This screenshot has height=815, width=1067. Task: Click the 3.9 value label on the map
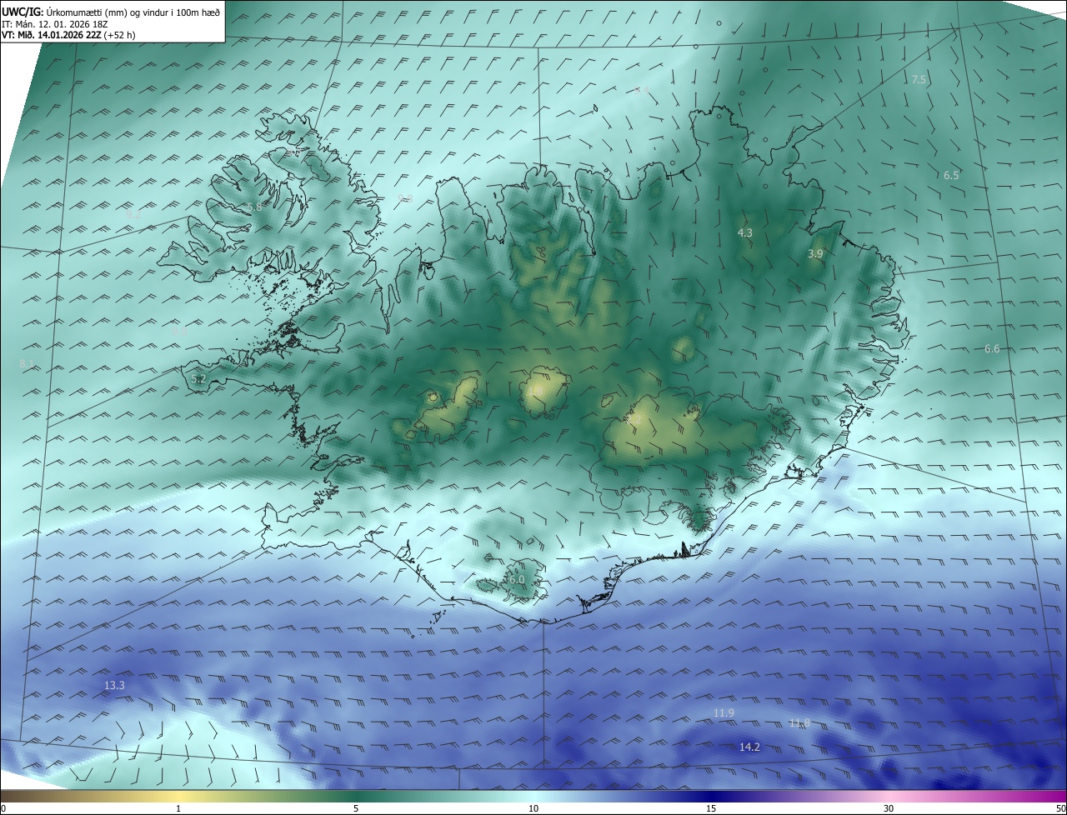point(815,253)
